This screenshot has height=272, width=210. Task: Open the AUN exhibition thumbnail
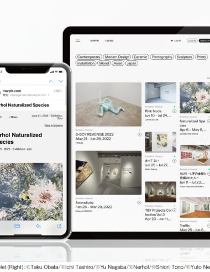pos(195,155)
